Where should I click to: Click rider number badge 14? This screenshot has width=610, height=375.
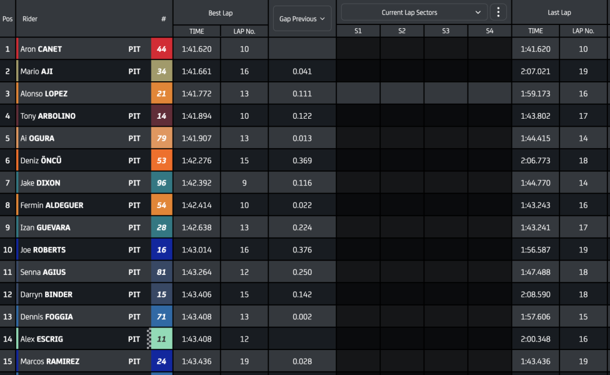click(x=161, y=116)
